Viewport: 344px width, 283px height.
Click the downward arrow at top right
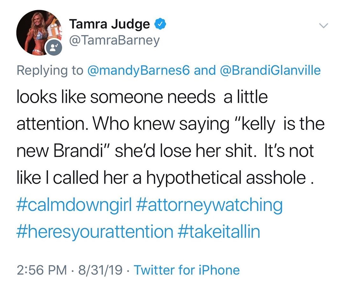point(324,26)
